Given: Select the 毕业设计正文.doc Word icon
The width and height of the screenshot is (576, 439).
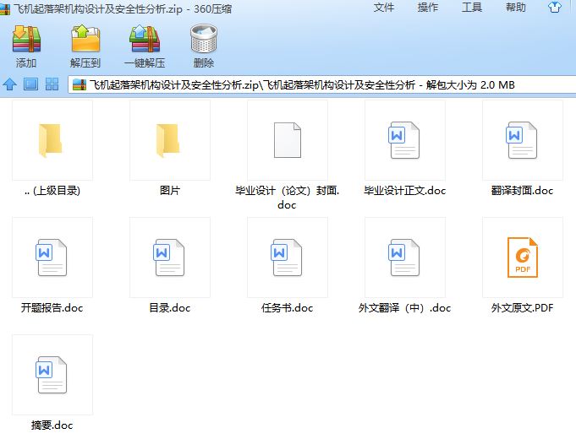Looking at the screenshot, I should click(404, 140).
